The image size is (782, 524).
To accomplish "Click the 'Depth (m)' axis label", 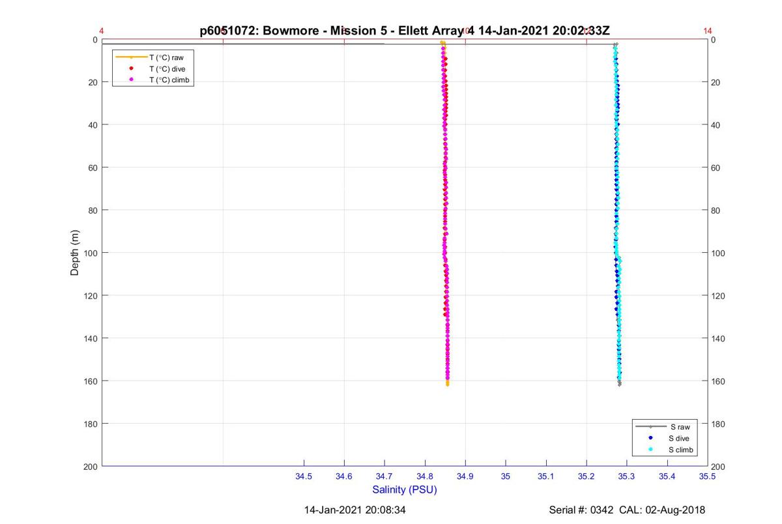I will click(75, 253).
